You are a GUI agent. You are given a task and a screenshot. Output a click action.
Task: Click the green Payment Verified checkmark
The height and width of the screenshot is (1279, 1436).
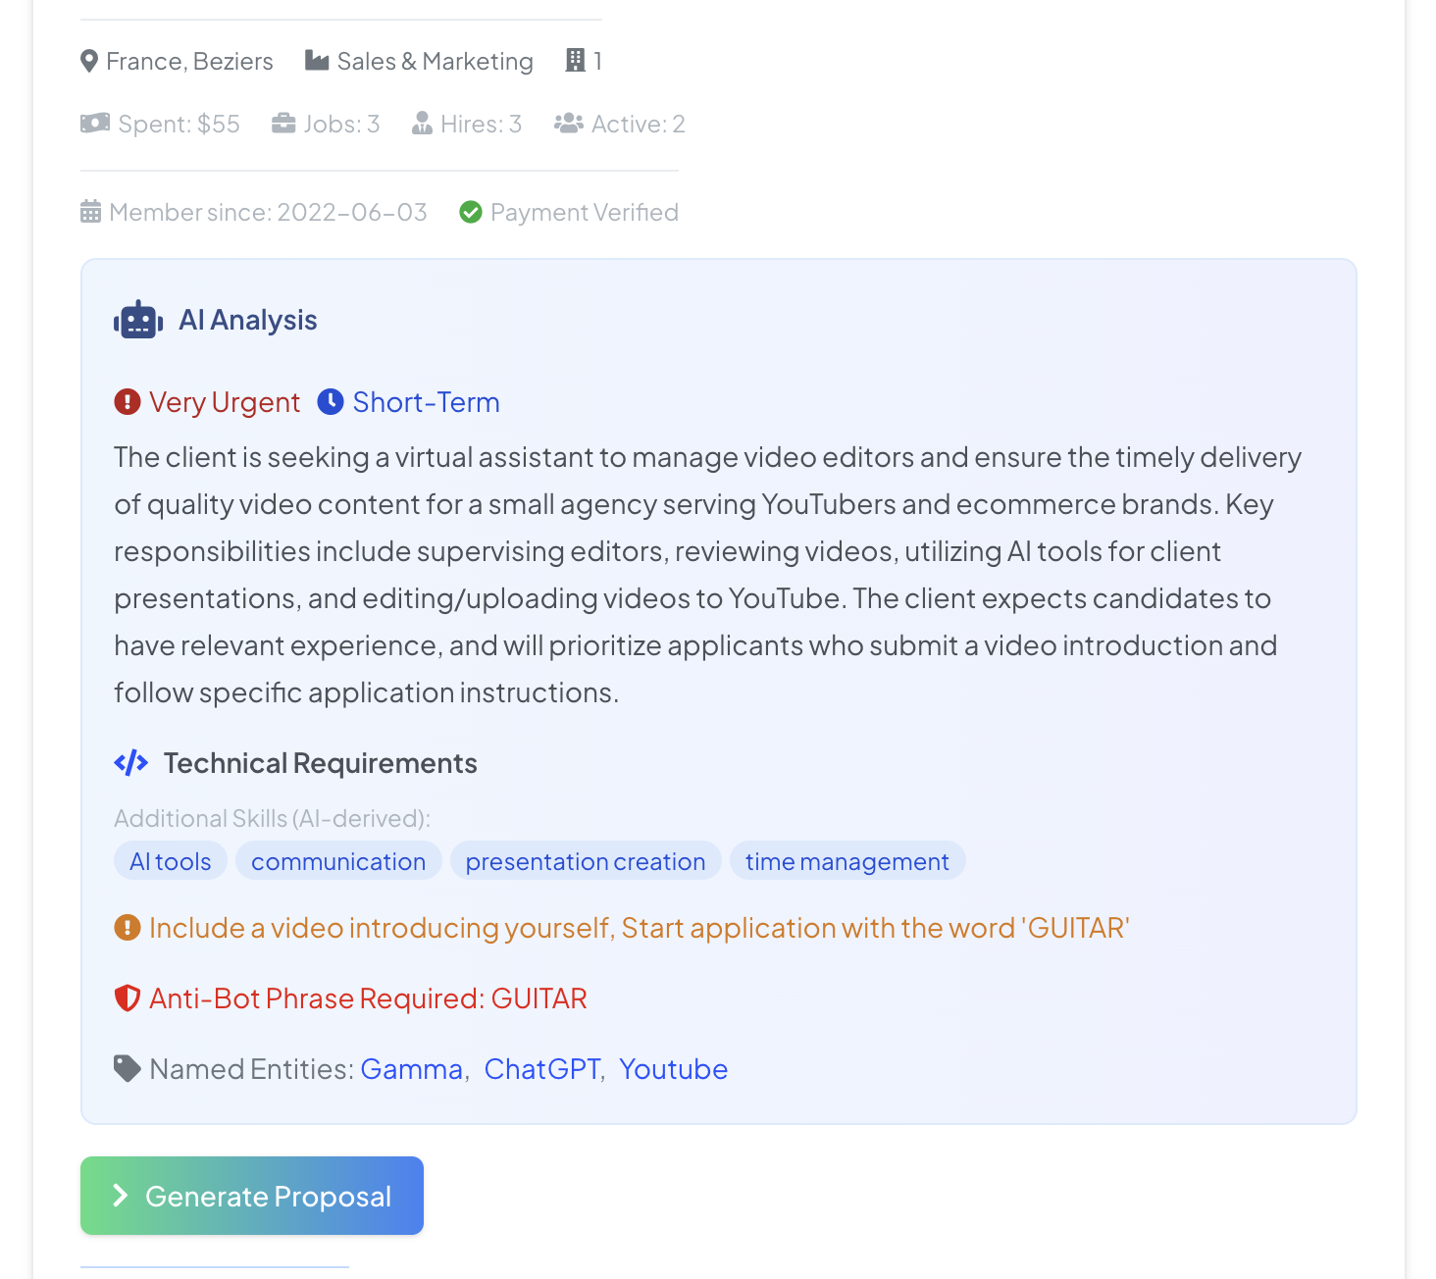coord(471,212)
